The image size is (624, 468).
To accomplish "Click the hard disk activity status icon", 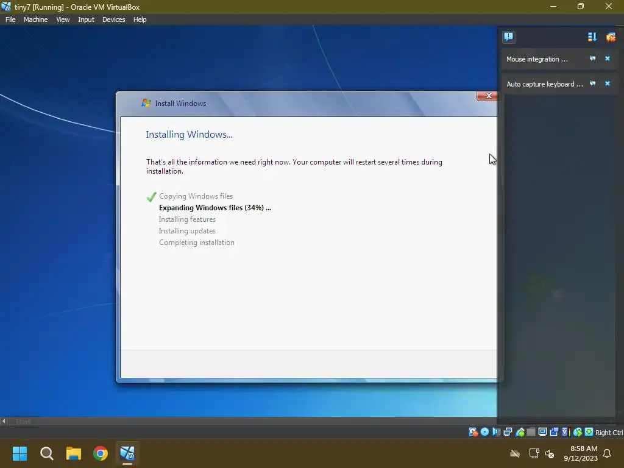I will tap(473, 432).
